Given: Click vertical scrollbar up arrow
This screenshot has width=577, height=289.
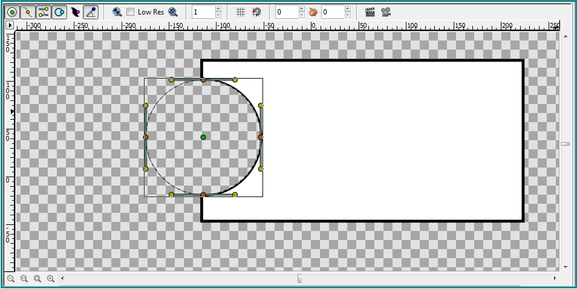Looking at the screenshot, I should (x=566, y=35).
